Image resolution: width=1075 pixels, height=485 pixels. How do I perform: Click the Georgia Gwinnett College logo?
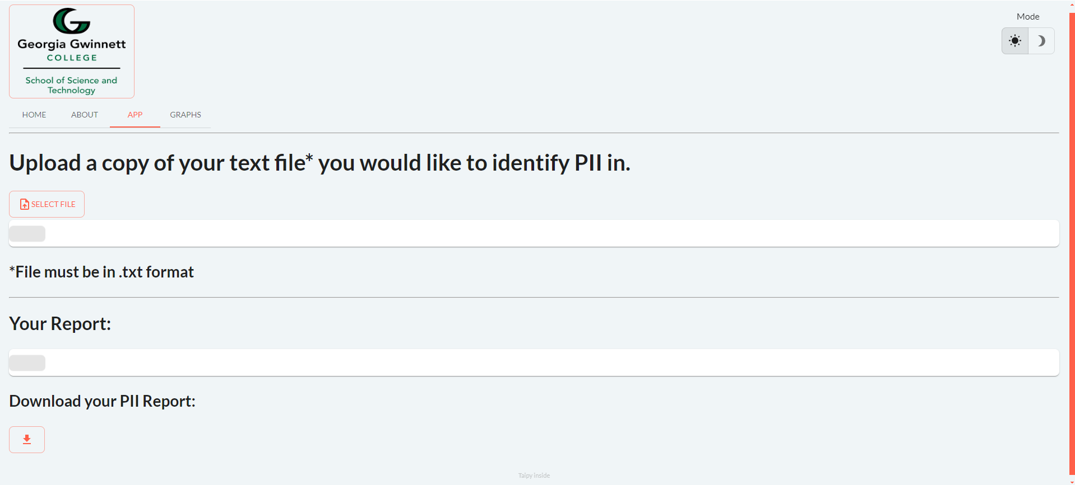tap(72, 51)
